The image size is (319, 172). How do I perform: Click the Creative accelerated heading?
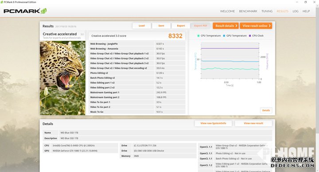pyautogui.click(x=60, y=34)
